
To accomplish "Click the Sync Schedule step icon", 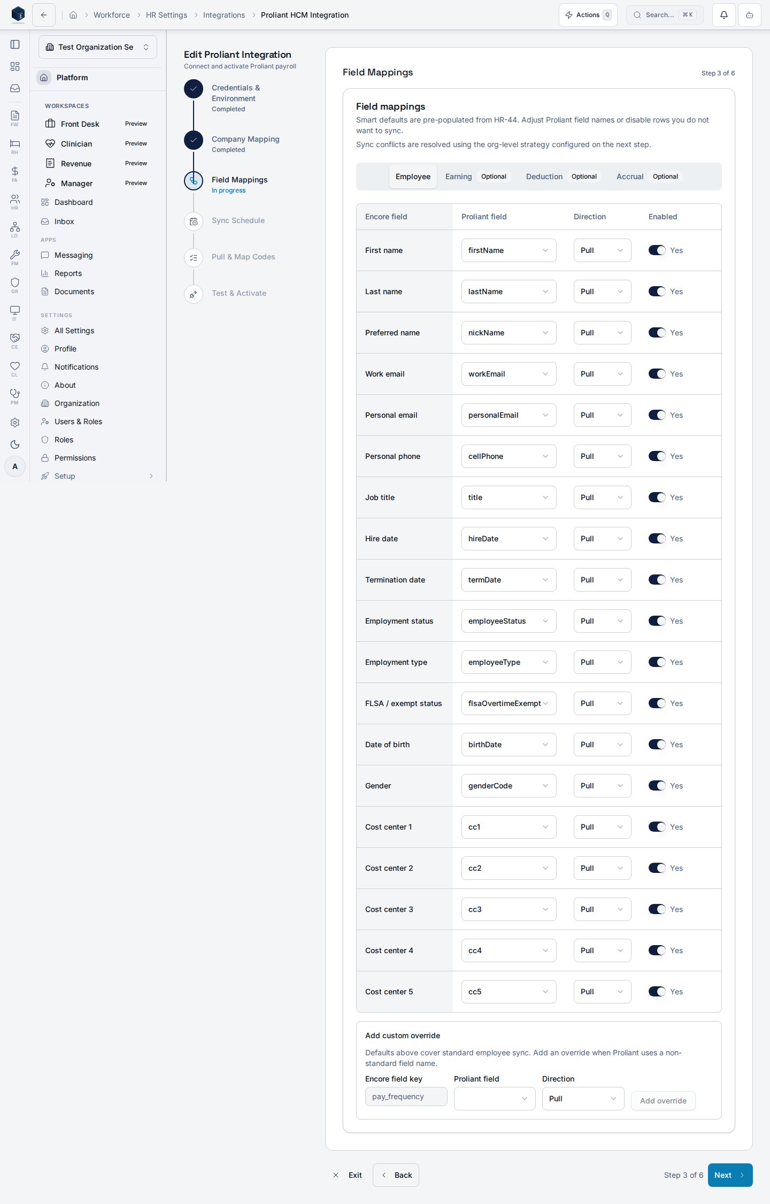I will point(194,221).
